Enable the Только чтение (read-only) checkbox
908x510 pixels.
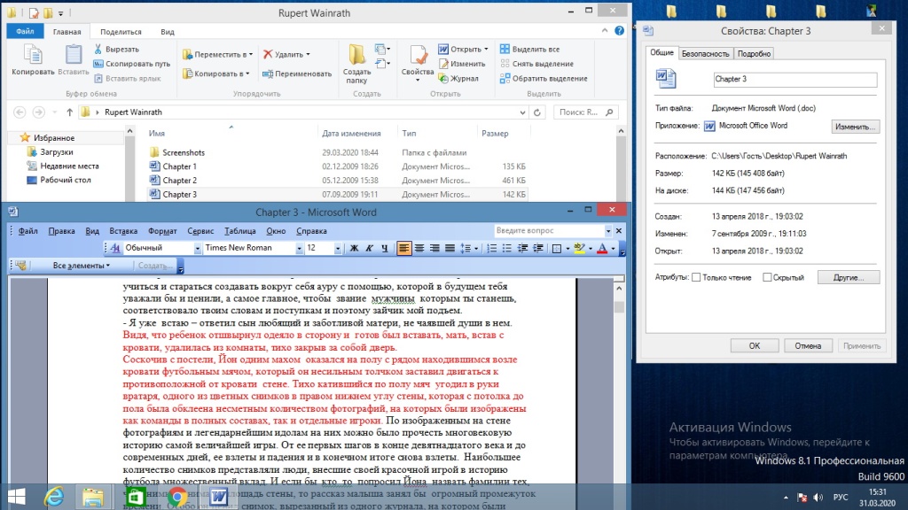tap(696, 277)
